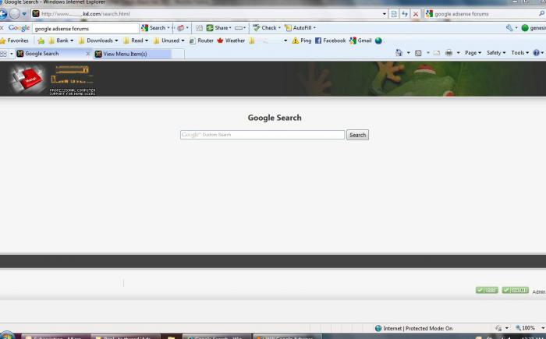
Task: Click the Google Custom Search input field
Action: click(262, 135)
